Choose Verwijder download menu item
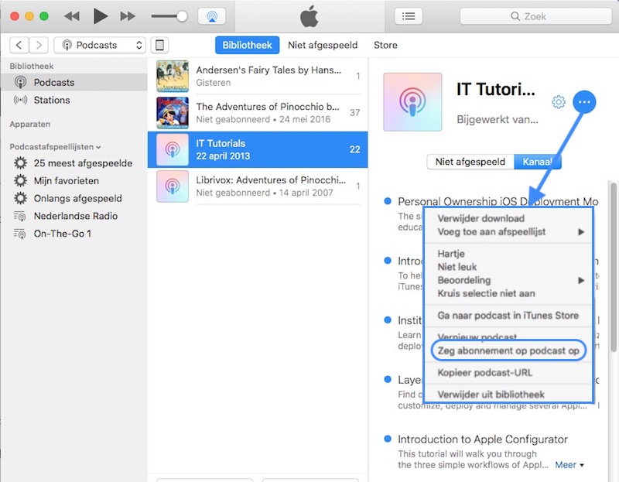The image size is (619, 482). tap(508, 218)
